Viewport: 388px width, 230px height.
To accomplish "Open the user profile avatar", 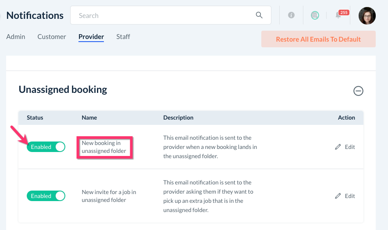I will (x=367, y=15).
